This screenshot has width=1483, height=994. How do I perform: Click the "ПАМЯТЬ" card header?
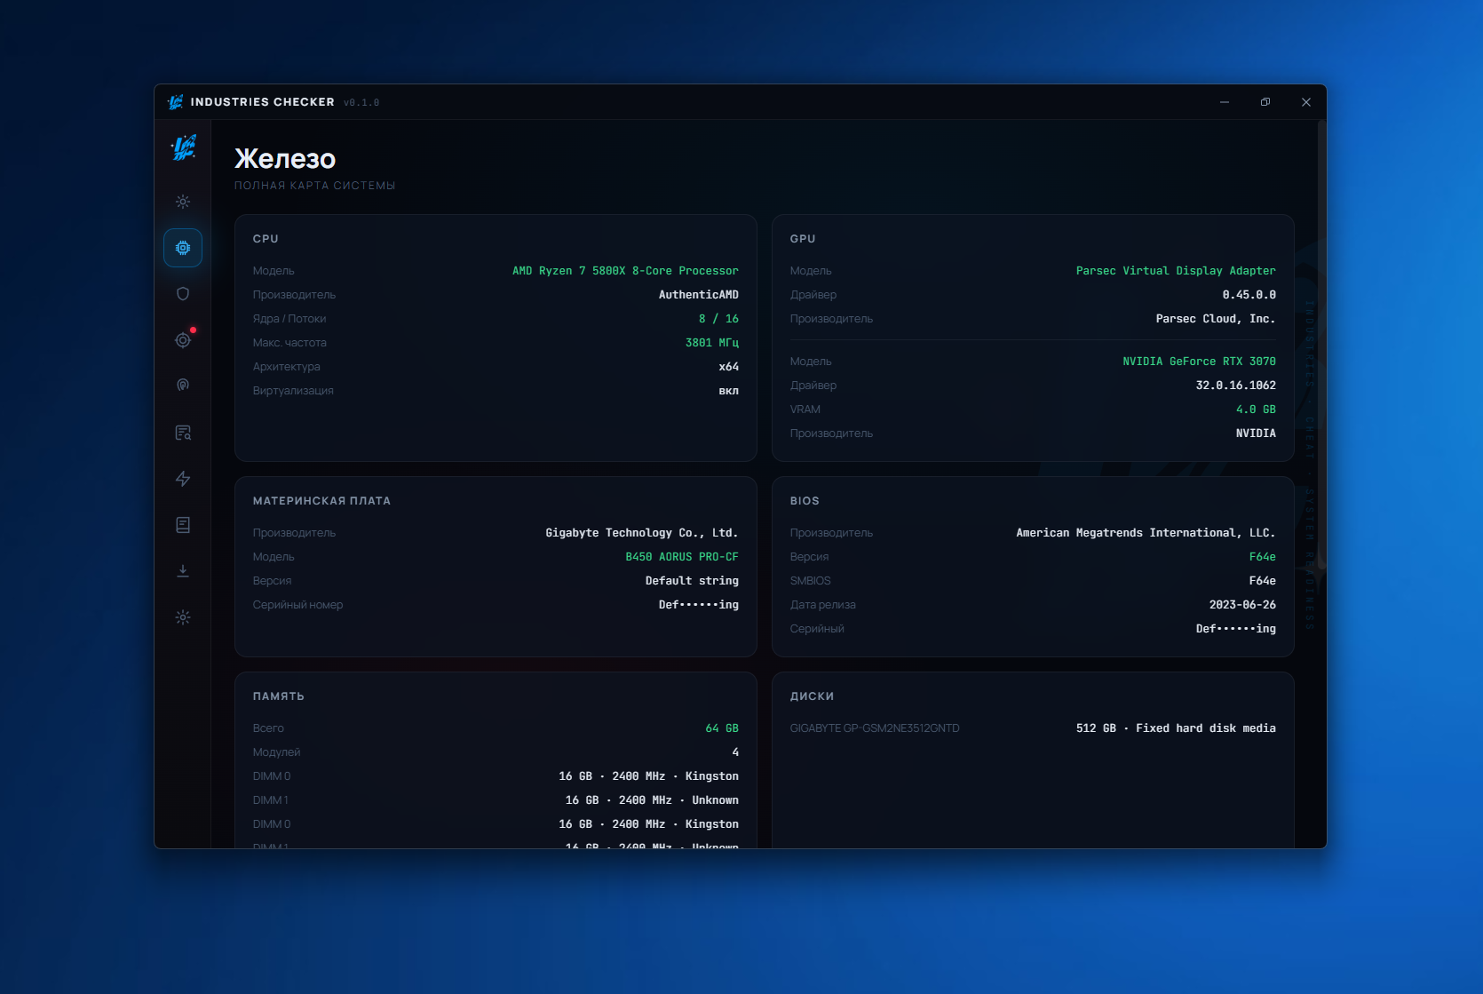click(x=279, y=696)
